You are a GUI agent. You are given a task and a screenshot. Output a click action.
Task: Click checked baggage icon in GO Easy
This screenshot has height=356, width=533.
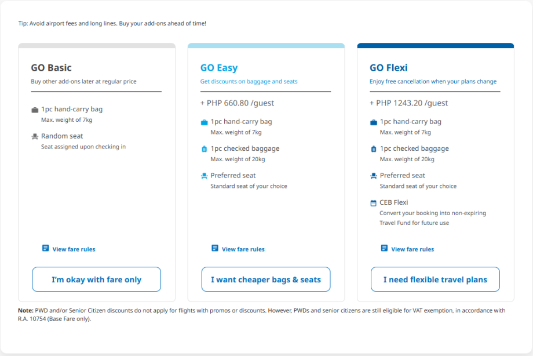204,149
